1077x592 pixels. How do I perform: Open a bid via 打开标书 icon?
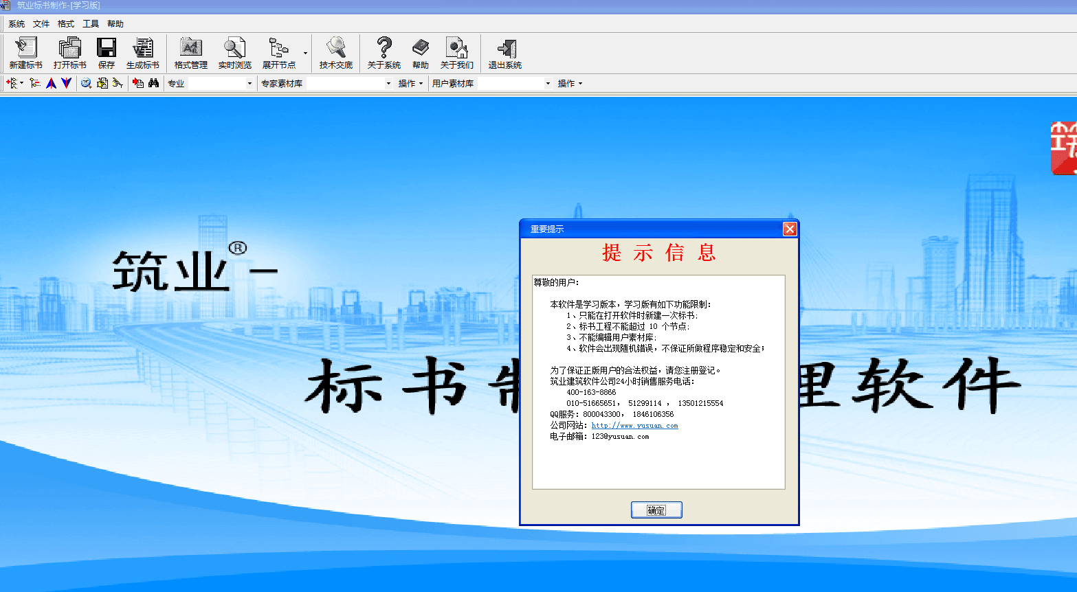69,53
